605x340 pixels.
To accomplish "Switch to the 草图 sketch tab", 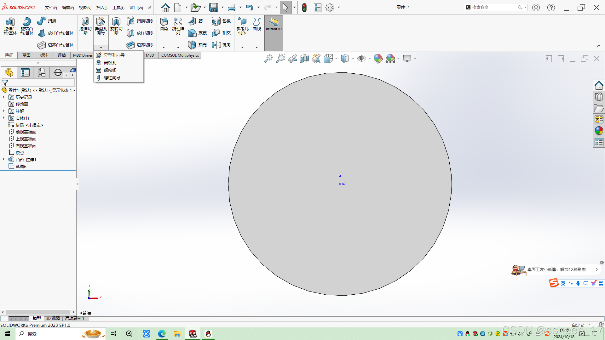I will pos(26,55).
